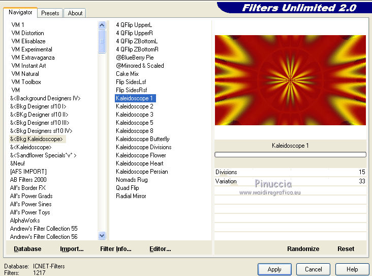
Task: Click the category list scrollbar thumb
Action: [x=102, y=41]
